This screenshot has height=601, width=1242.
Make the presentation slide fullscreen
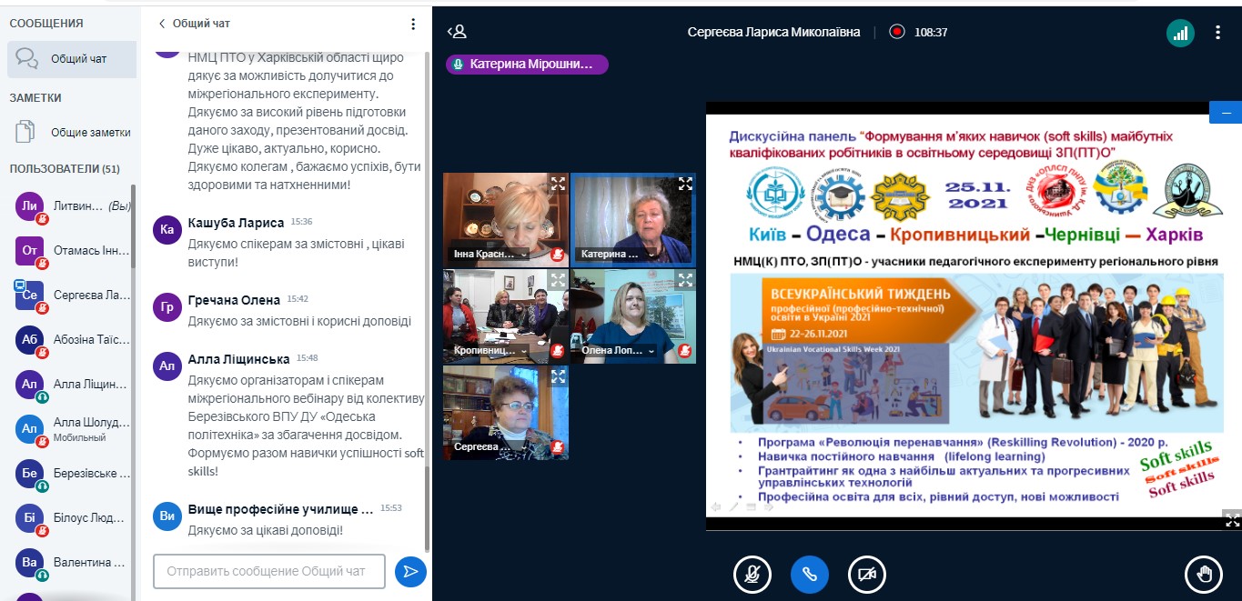click(1232, 521)
